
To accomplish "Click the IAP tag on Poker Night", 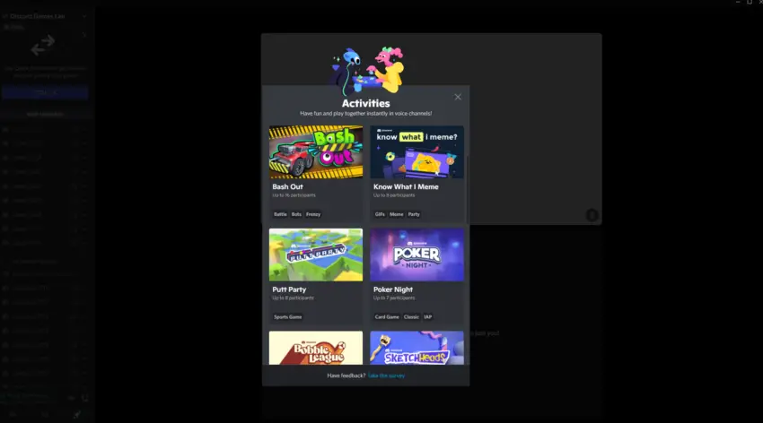I will [428, 316].
